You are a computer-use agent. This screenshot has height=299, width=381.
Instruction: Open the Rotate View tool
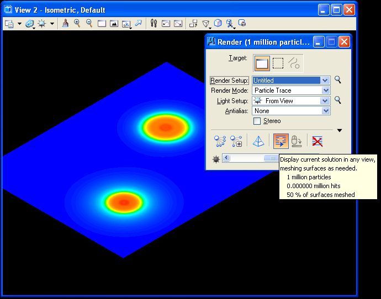[126, 24]
